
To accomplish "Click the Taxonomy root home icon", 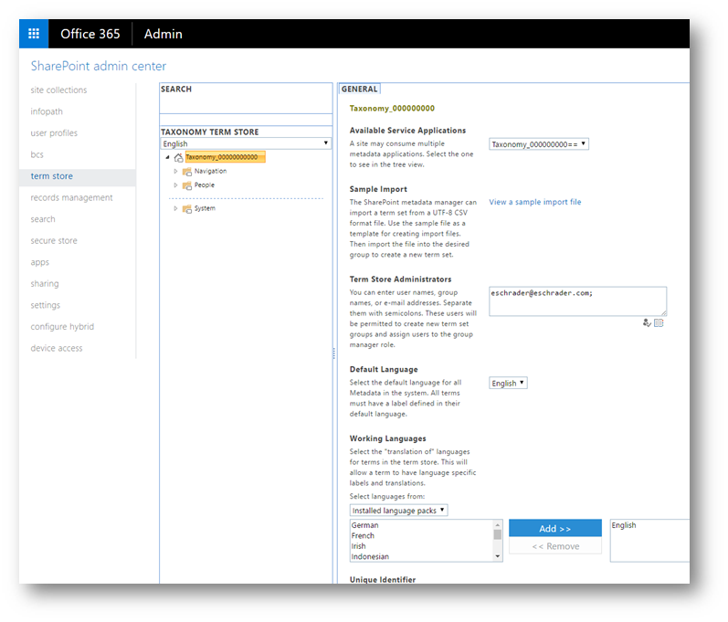I will pos(178,158).
